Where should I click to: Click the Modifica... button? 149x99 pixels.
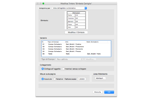[x=91, y=59]
